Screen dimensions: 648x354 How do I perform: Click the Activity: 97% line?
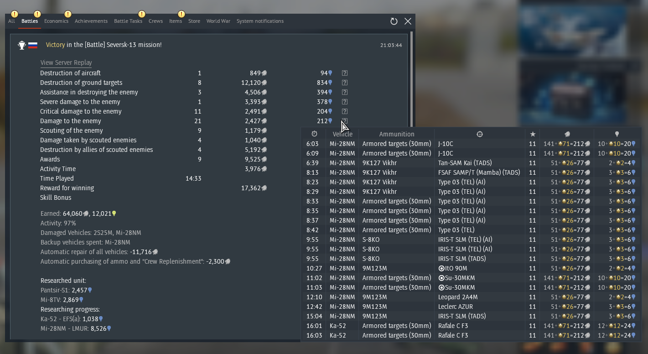point(58,223)
